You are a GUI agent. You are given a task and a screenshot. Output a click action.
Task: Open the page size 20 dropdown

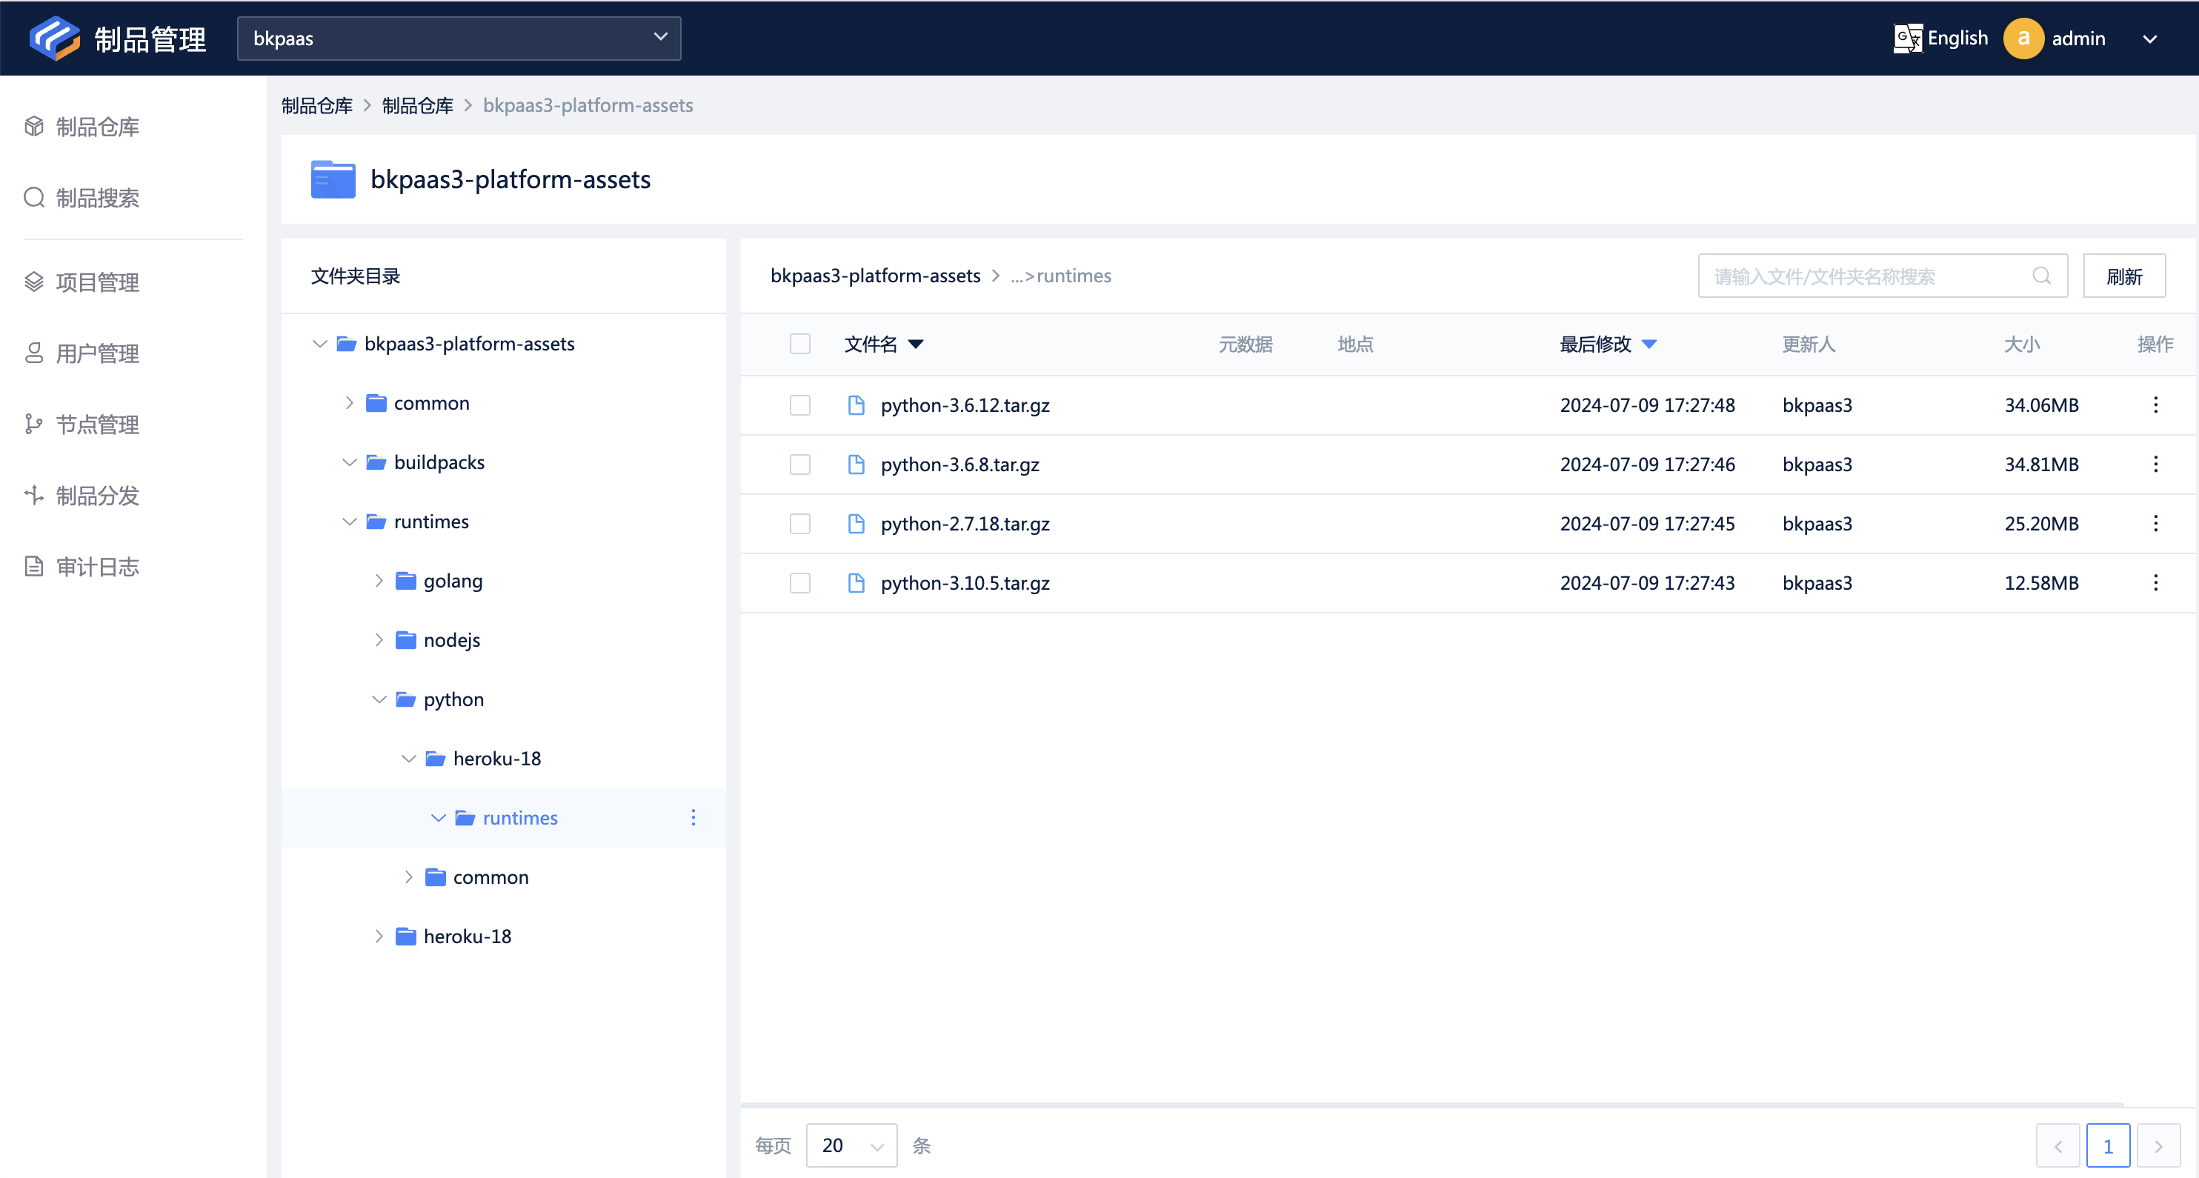[851, 1145]
